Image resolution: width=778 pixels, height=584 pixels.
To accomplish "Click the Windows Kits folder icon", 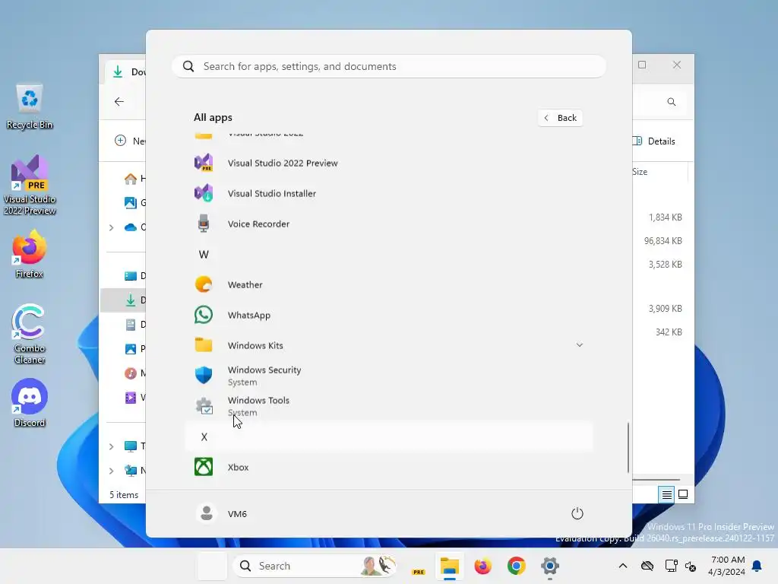I will 204,345.
